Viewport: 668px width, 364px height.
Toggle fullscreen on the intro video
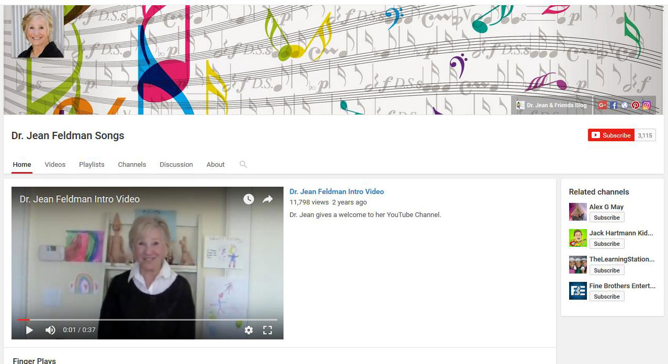tap(267, 330)
